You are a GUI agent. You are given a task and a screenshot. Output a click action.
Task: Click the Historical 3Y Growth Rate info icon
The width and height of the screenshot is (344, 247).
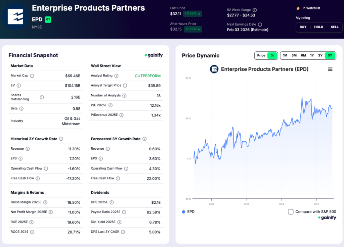pos(61,139)
